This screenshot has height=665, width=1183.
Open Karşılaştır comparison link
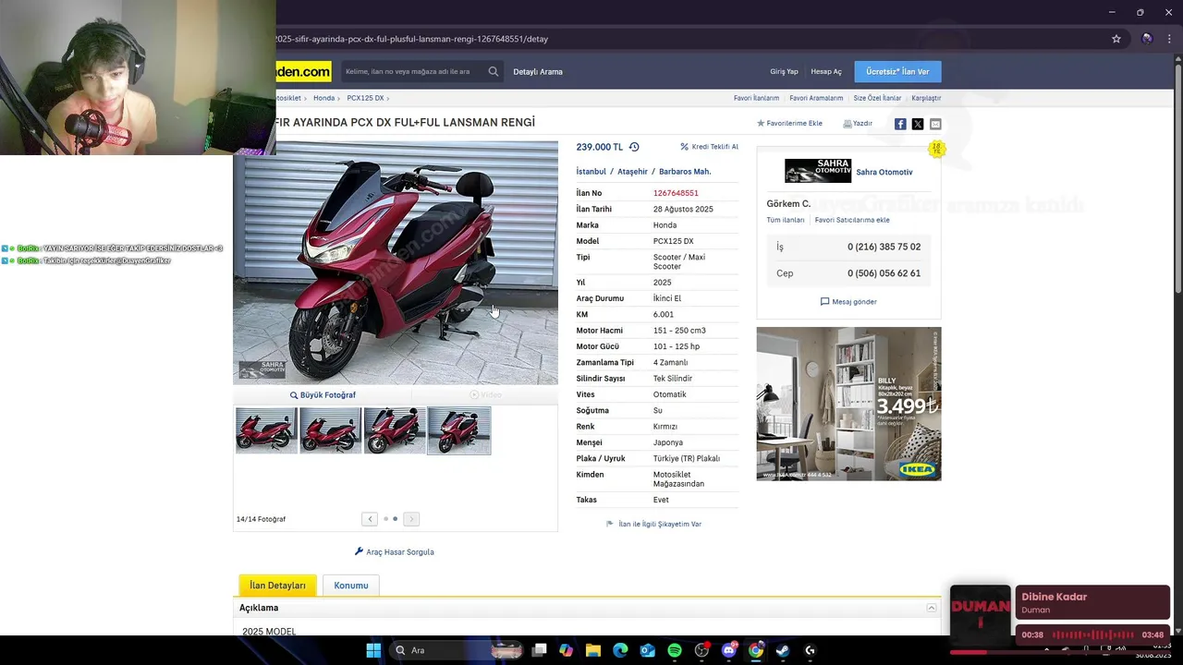coord(926,98)
